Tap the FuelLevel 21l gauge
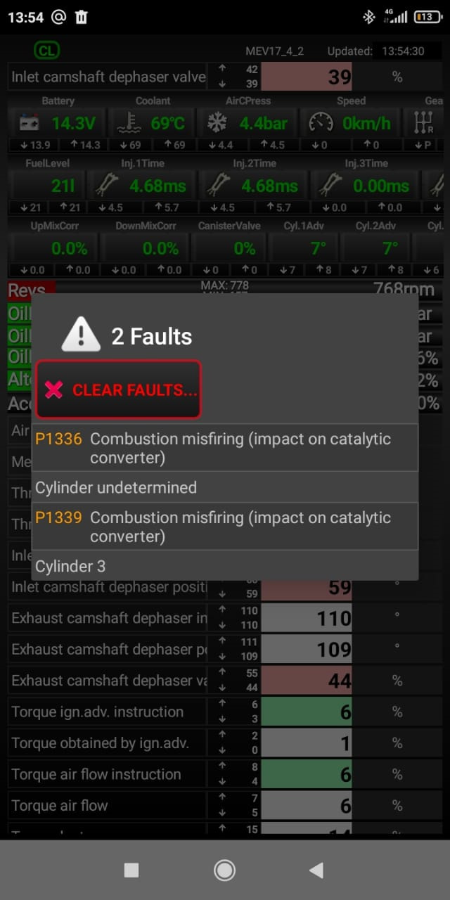Image resolution: width=450 pixels, height=900 pixels. pyautogui.click(x=55, y=186)
